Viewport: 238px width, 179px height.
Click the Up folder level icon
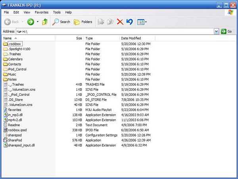(x=45, y=22)
